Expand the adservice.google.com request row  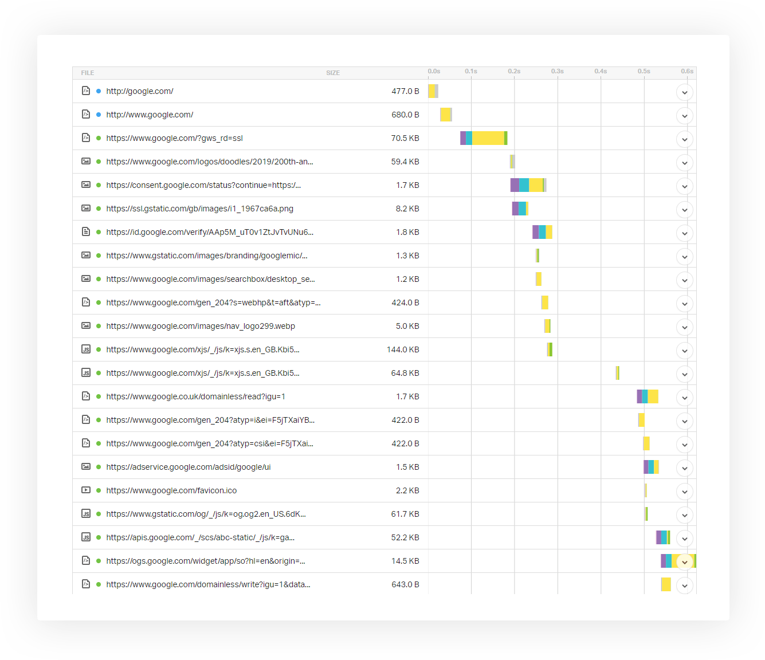click(x=685, y=468)
